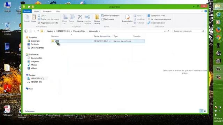Click the Mover a icon
The image size is (223, 125).
coord(65,19)
